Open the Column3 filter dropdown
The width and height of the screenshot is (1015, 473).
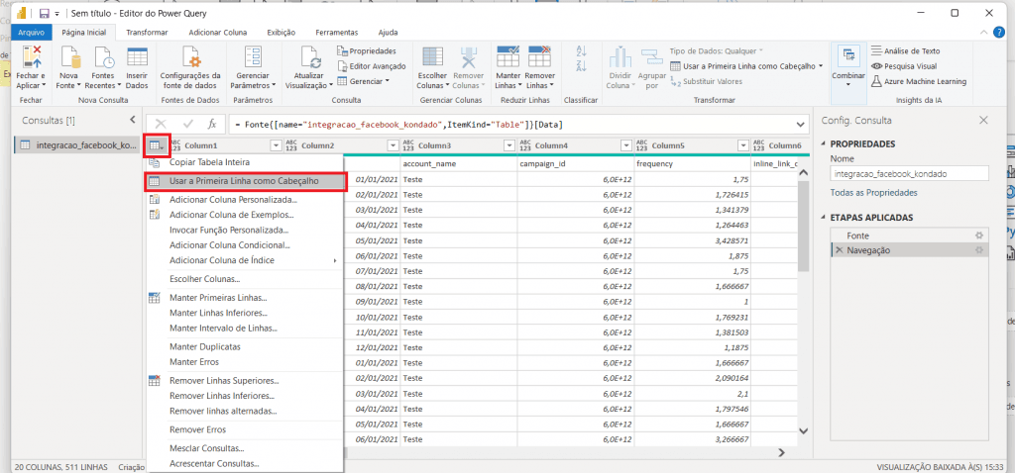[508, 145]
